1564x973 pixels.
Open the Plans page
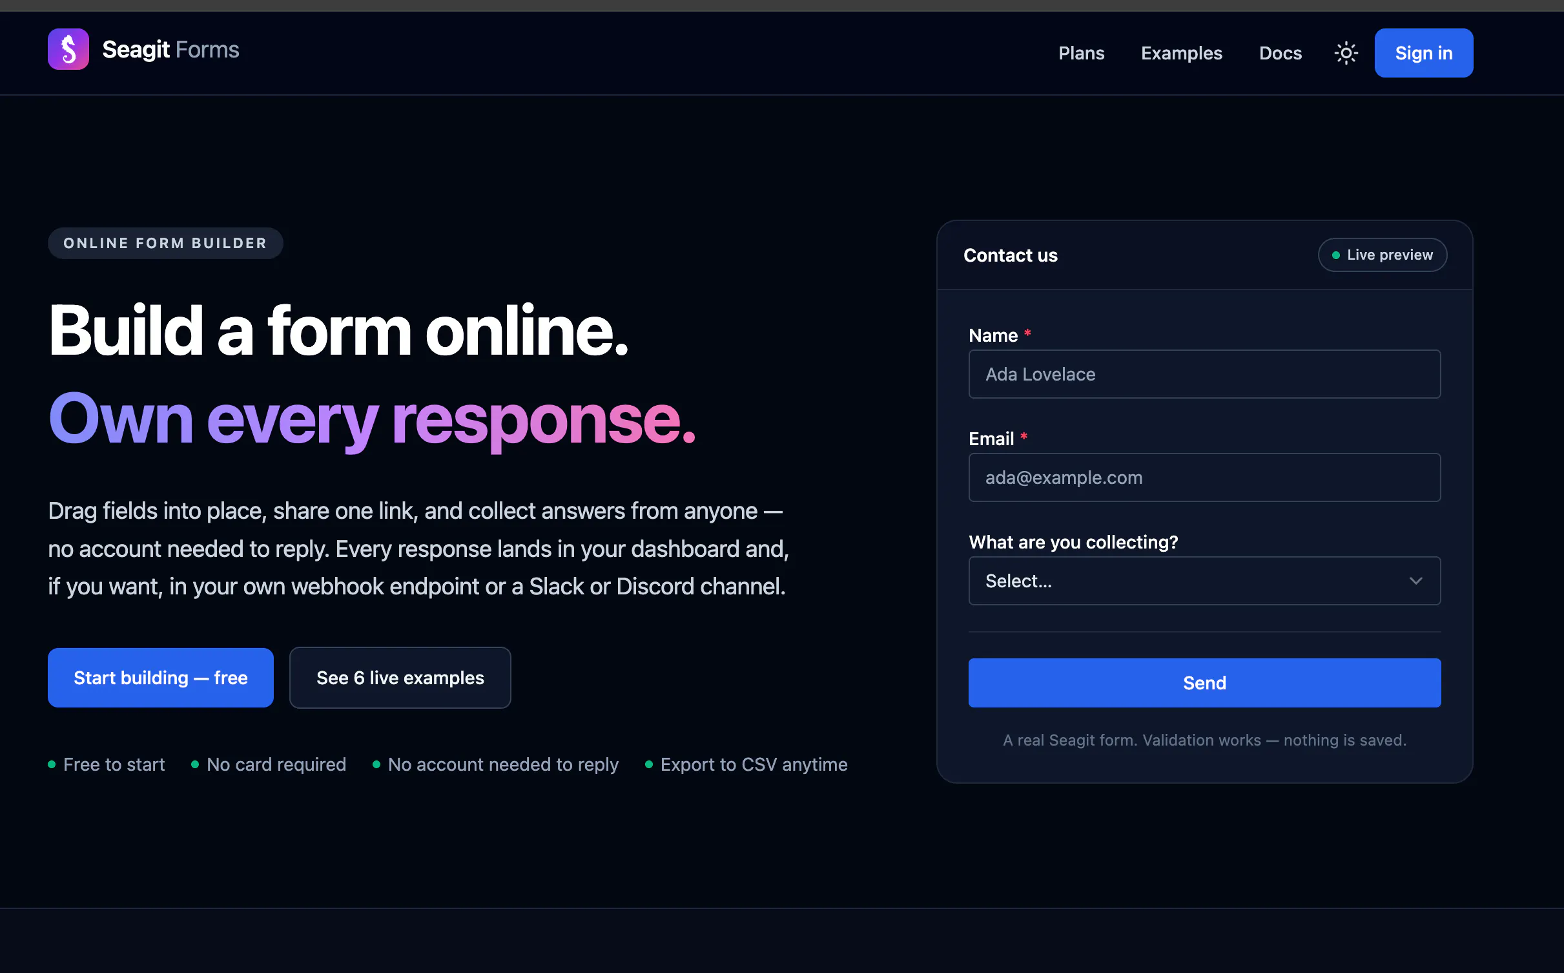(1081, 53)
